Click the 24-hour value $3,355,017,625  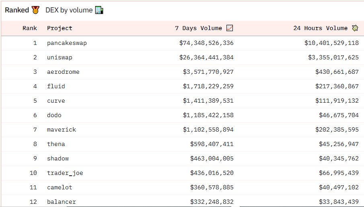[x=333, y=57]
